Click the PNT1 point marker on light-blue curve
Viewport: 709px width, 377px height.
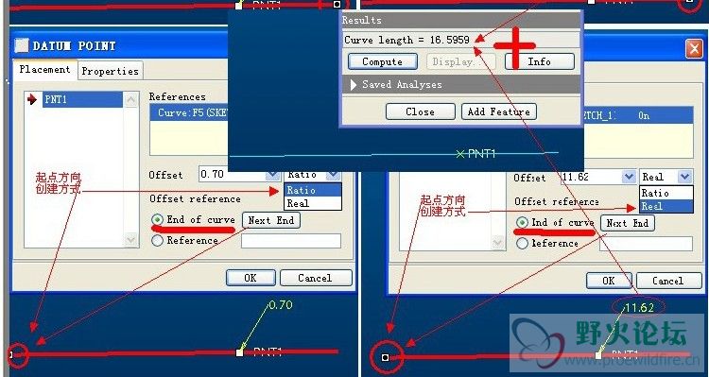[460, 154]
